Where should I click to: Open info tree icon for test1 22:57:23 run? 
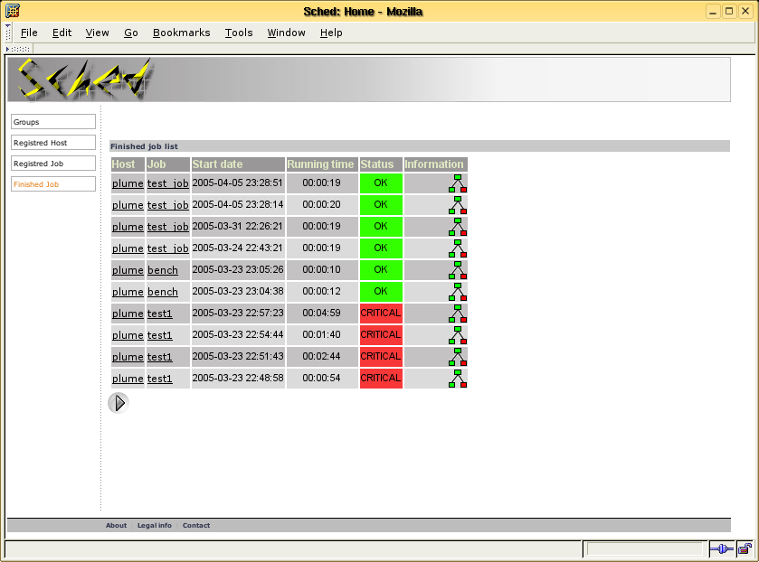[x=458, y=313]
